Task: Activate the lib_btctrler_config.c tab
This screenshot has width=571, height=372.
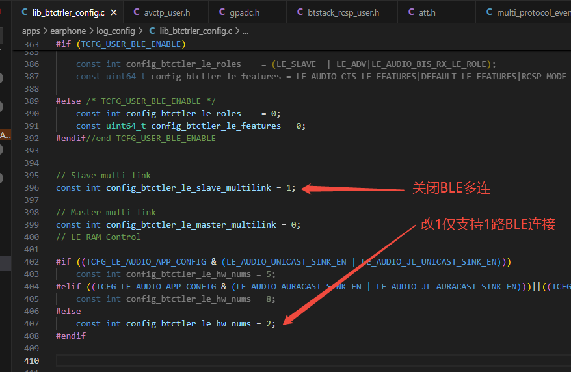Action: pos(68,12)
